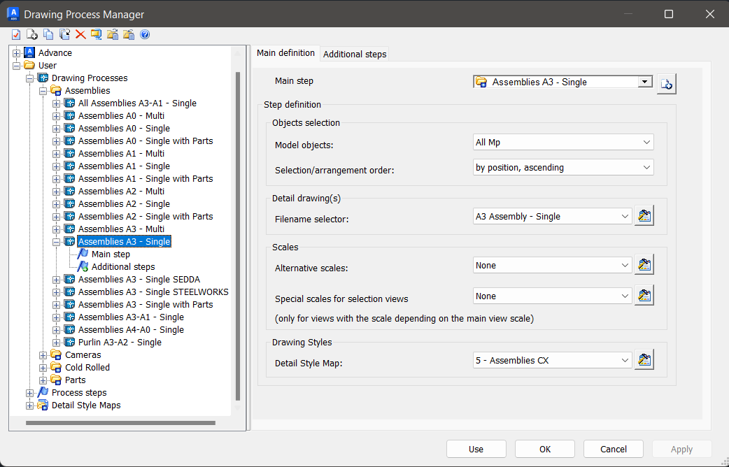Click the folder-and-monitor toolbar icon
The width and height of the screenshot is (729, 467).
click(x=97, y=34)
